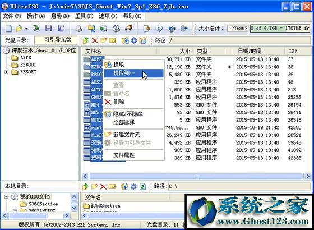Click the New Folder icon in the local pane toolbar
The height and width of the screenshot is (230, 314).
coord(94,187)
